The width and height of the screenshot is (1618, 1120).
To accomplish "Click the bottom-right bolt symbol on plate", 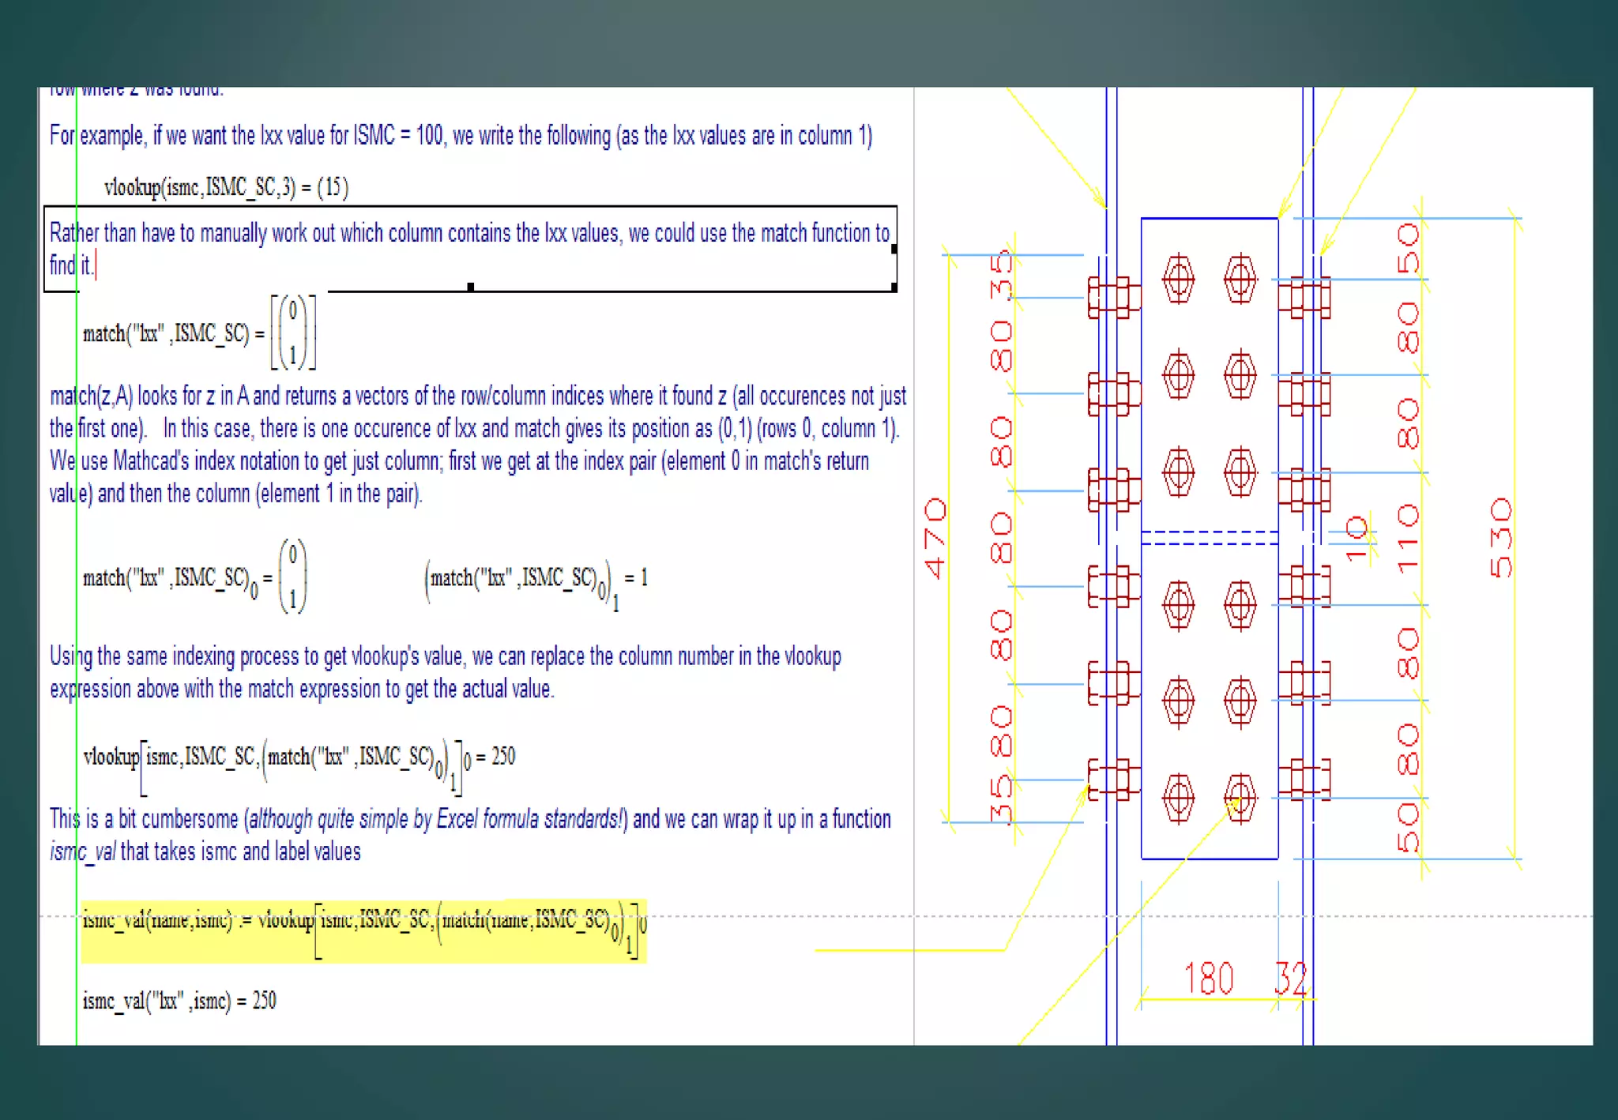I will [1240, 798].
